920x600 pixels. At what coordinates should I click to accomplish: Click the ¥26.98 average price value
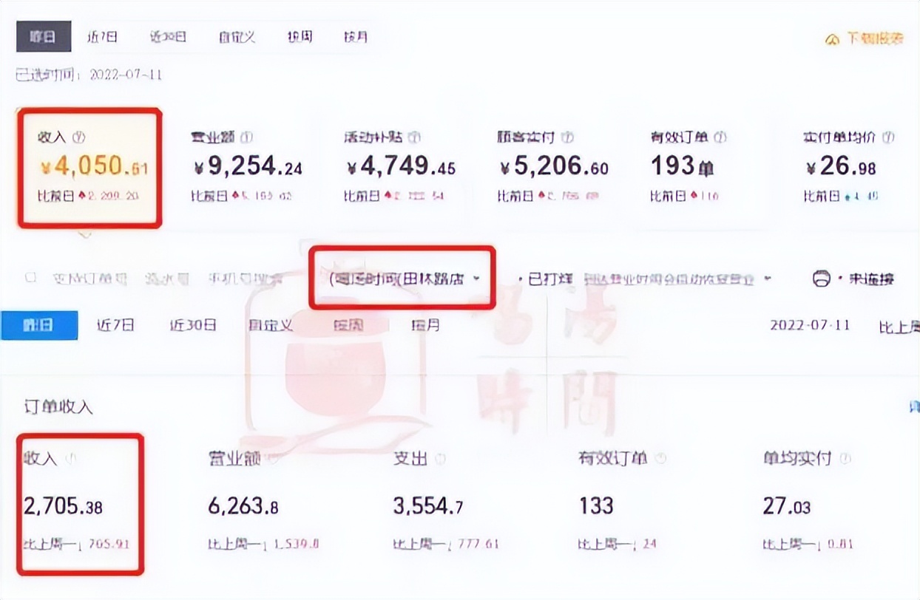[841, 167]
